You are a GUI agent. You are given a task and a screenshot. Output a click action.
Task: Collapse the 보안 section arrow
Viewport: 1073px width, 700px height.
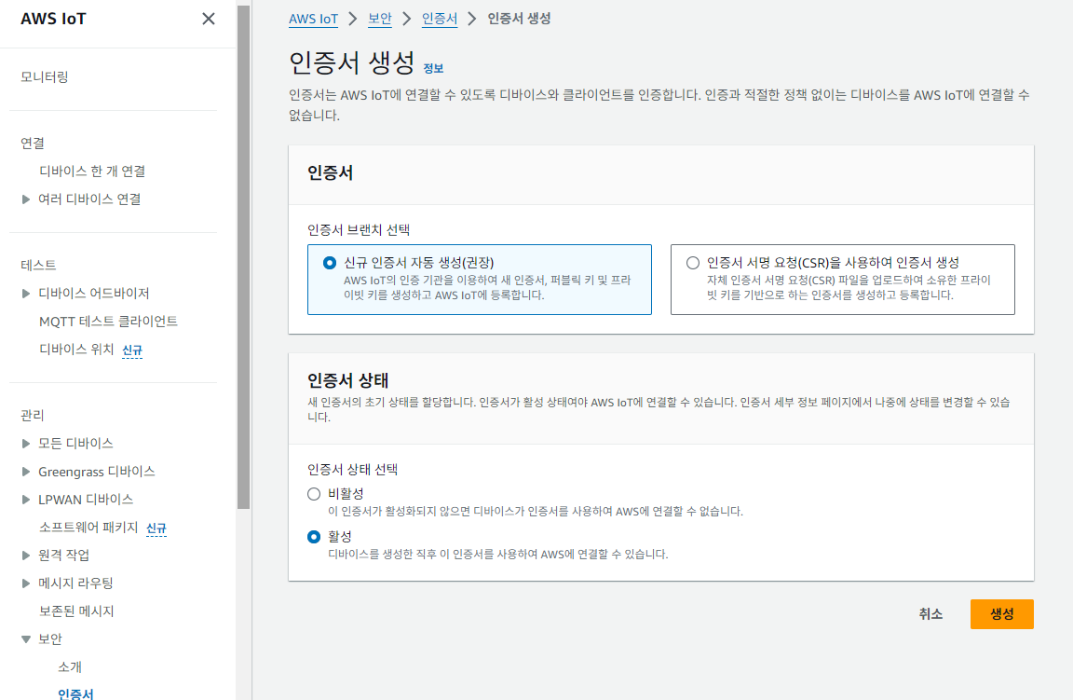coord(26,639)
